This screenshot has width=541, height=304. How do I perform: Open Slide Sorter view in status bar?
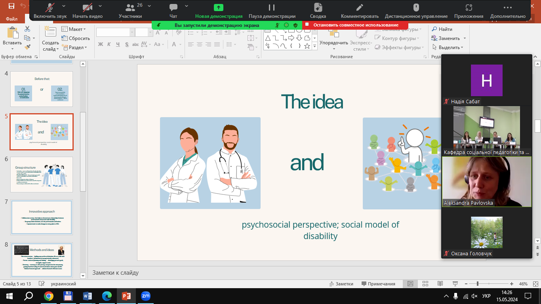coord(425,284)
